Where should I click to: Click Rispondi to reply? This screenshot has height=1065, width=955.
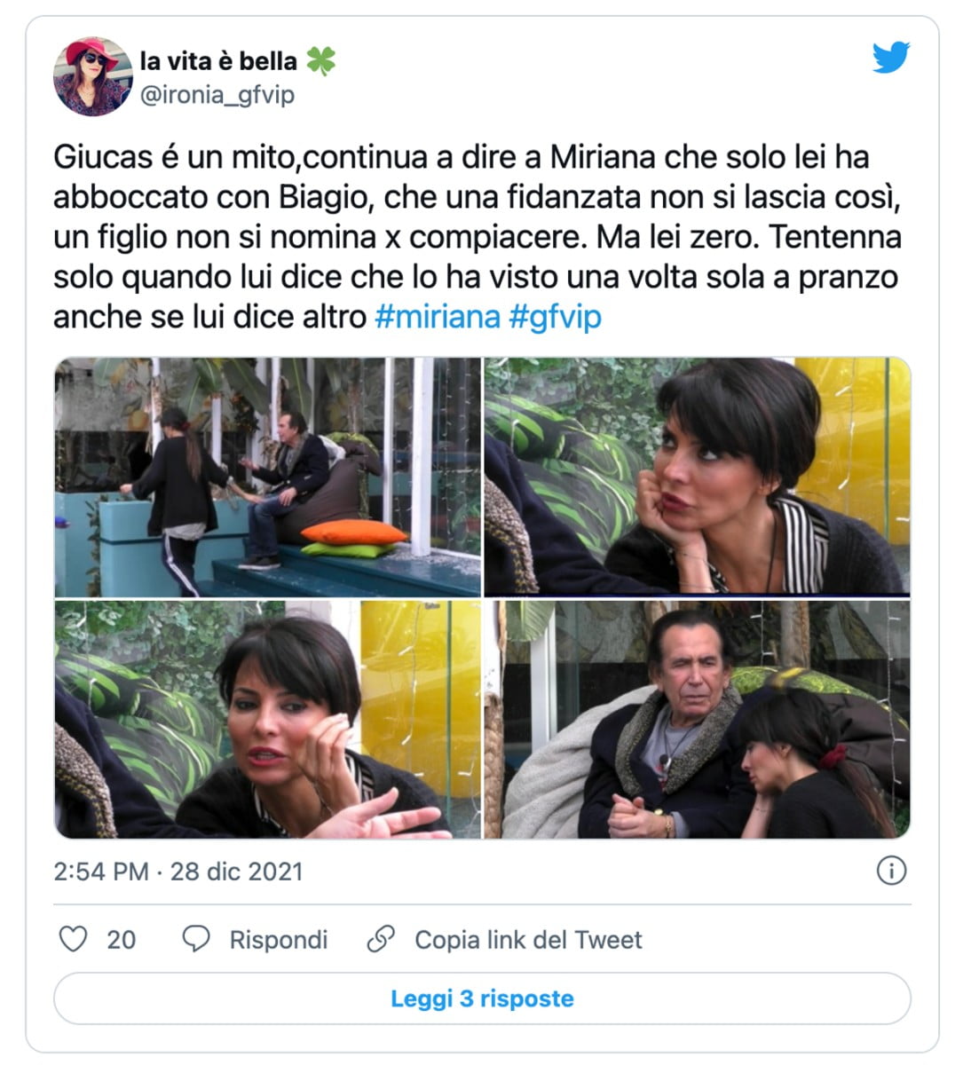pyautogui.click(x=278, y=940)
